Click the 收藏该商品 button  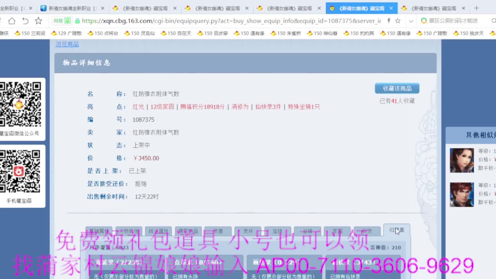click(x=397, y=88)
